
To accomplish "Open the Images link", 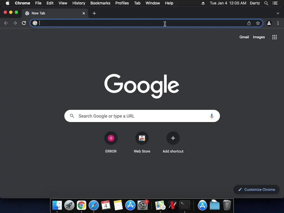I will click(x=259, y=37).
